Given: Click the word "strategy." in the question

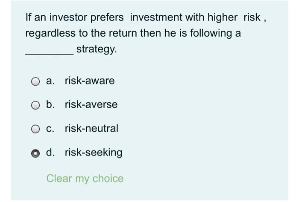Looking at the screenshot, I should tap(96, 50).
